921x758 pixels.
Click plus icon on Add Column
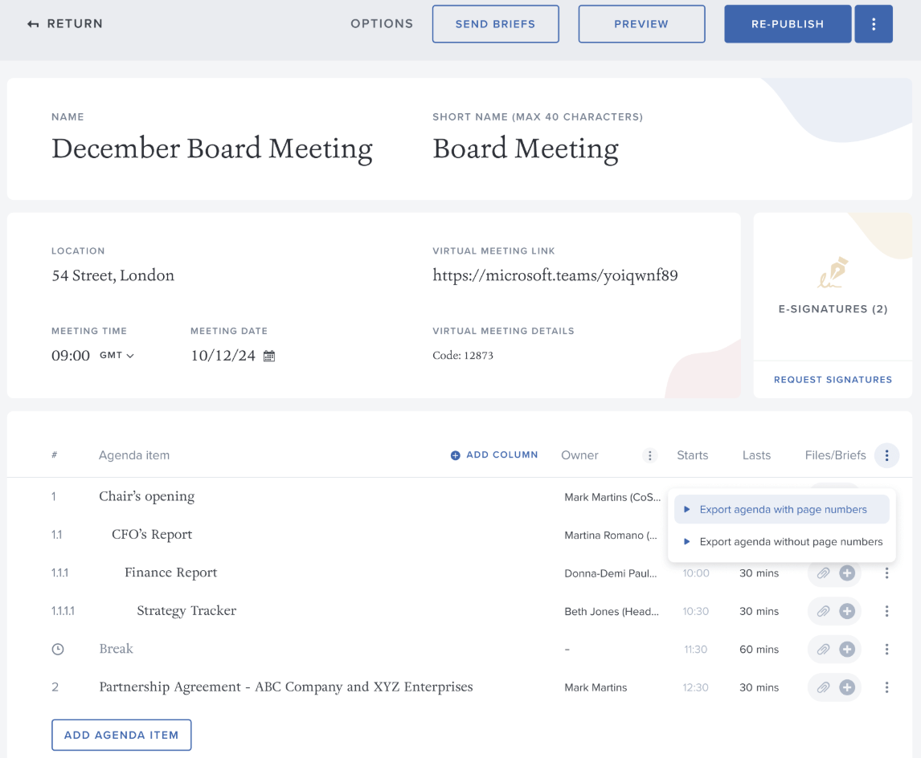click(x=455, y=455)
